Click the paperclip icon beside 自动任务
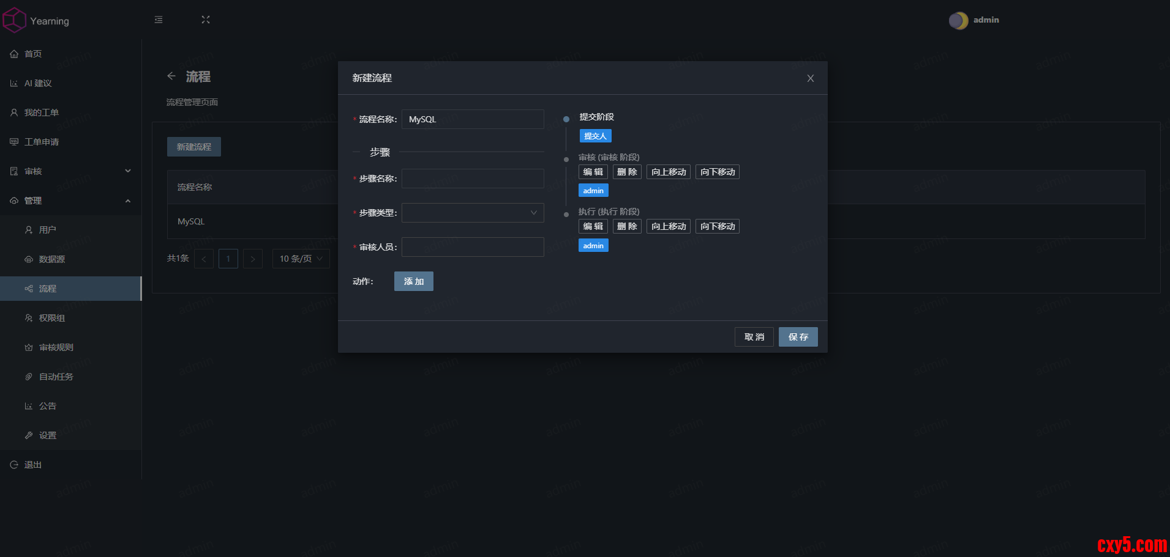 29,377
